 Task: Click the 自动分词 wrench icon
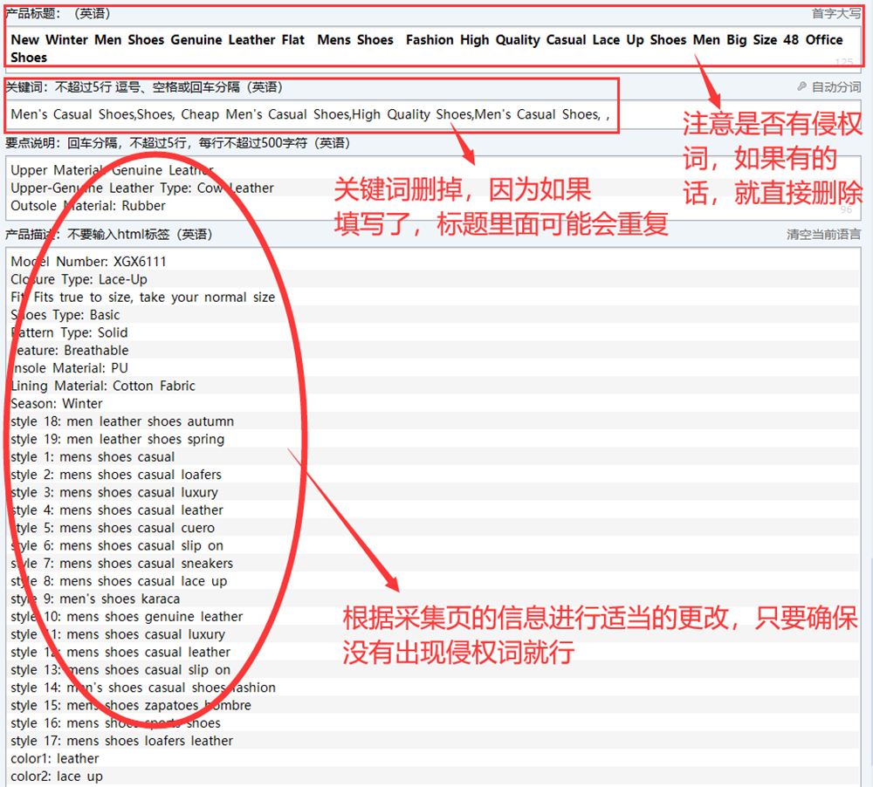801,87
